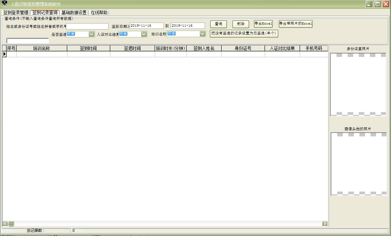This screenshot has width=391, height=236.
Task: Open the 培训名称 dropdown list
Action: pos(203,34)
